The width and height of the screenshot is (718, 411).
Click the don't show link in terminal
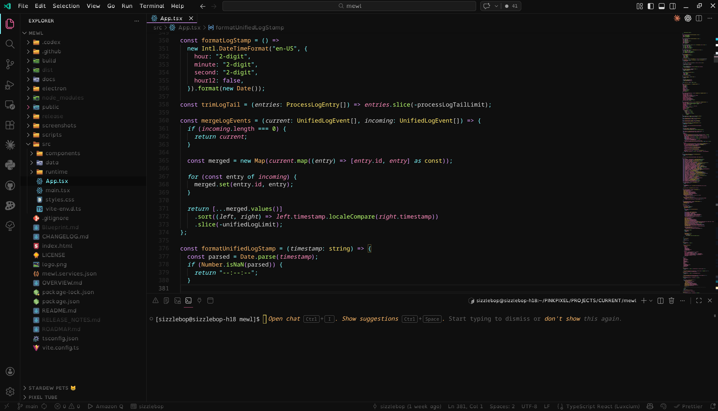point(562,319)
